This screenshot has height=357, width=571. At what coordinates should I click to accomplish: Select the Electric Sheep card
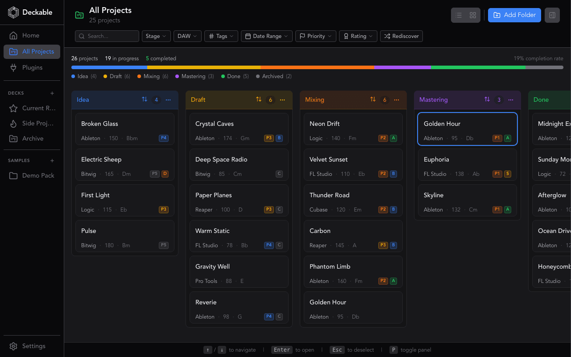tap(125, 165)
